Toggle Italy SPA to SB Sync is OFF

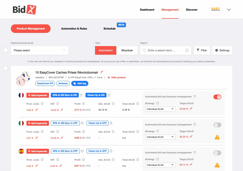tap(65, 123)
